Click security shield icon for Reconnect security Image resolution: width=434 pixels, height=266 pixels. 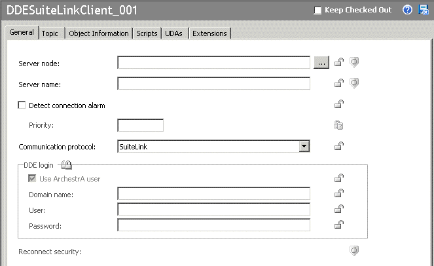click(354, 251)
